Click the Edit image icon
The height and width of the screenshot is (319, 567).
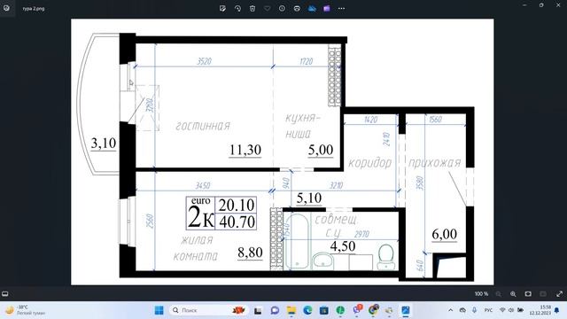pos(222,8)
